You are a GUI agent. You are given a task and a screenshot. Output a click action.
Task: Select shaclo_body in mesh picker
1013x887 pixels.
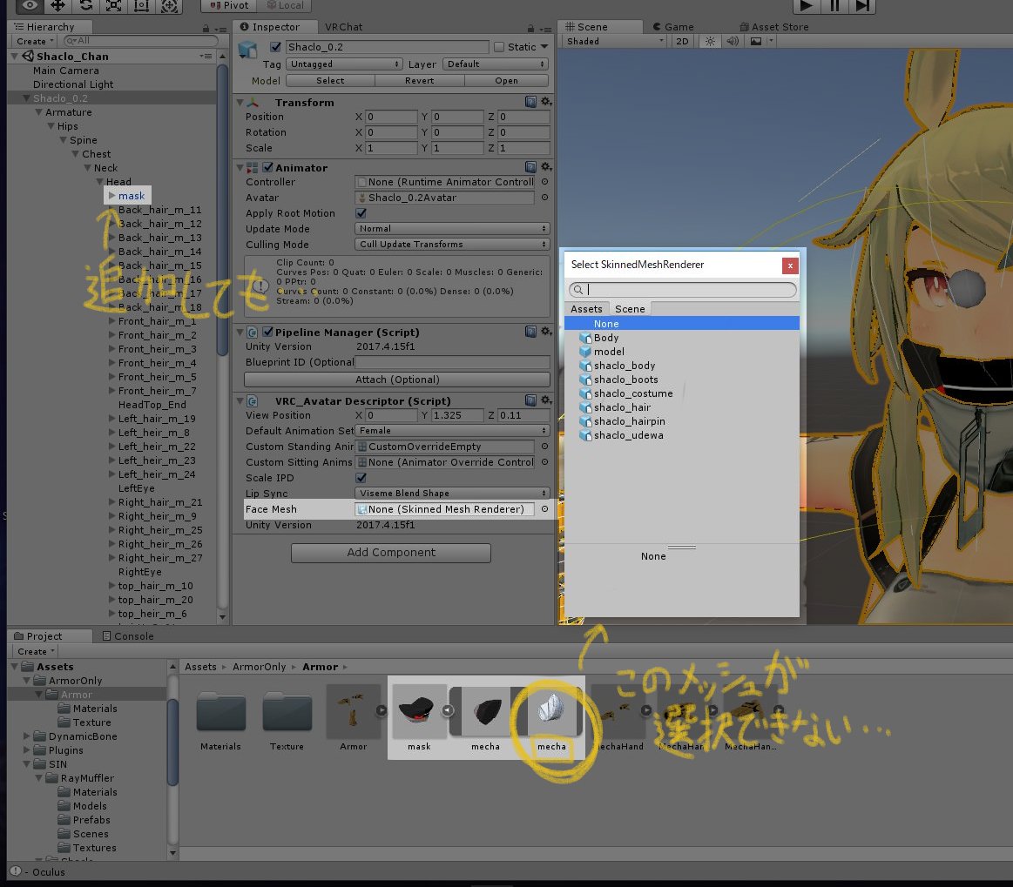682,366
